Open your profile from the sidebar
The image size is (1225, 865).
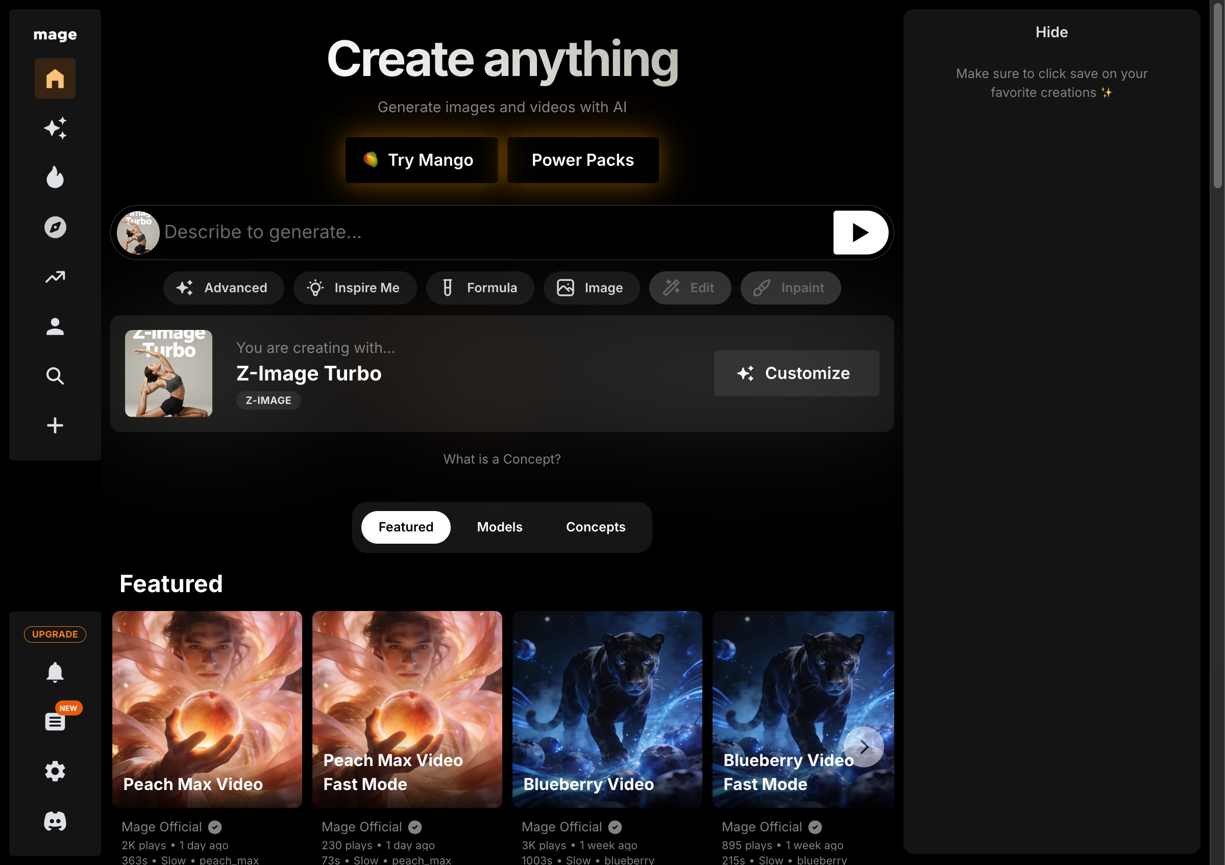point(55,326)
